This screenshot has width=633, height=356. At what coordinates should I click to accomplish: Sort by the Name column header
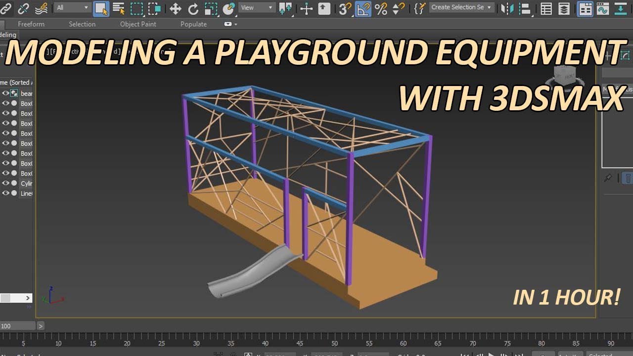pos(16,82)
